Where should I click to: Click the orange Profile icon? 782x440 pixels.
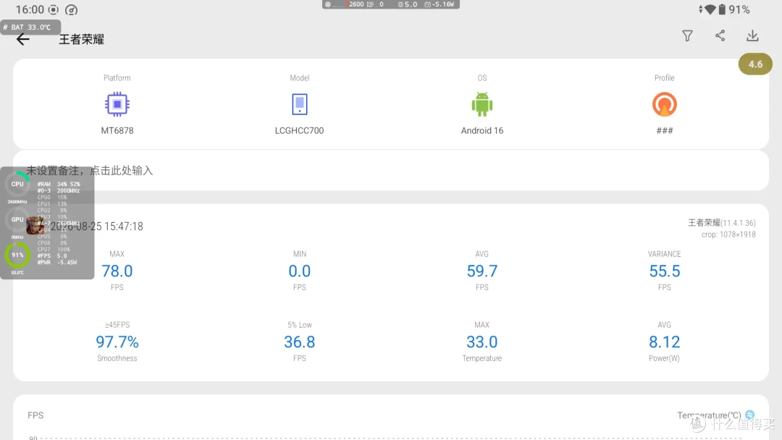click(664, 104)
